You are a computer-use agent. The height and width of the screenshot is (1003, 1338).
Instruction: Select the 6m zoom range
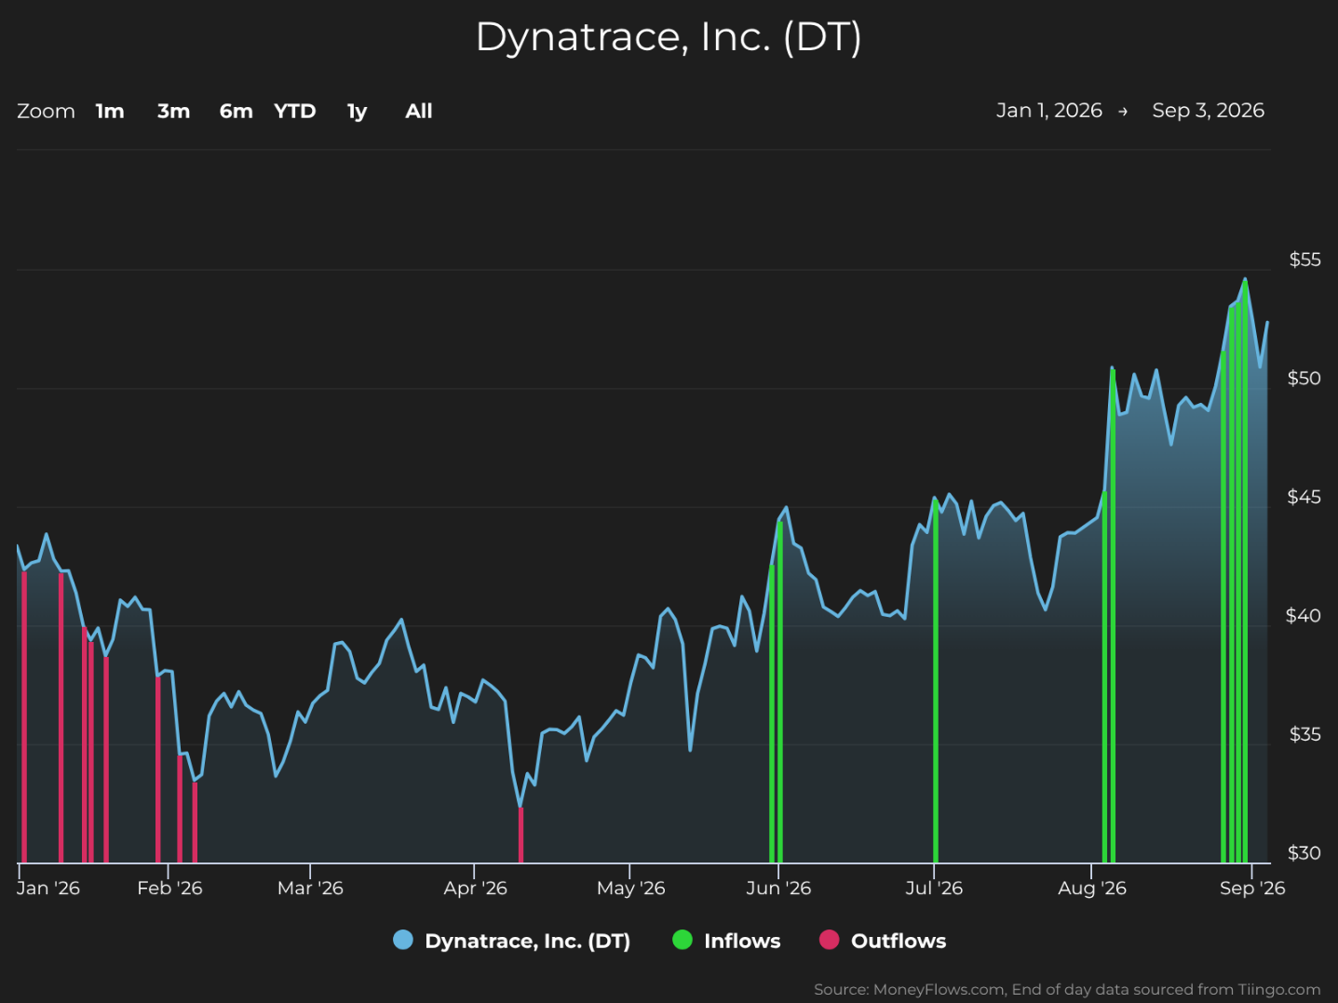click(236, 112)
